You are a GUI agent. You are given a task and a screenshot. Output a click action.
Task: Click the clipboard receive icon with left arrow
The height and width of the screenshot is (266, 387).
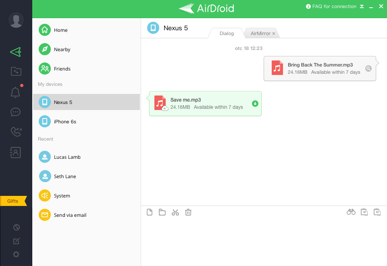tap(377, 212)
